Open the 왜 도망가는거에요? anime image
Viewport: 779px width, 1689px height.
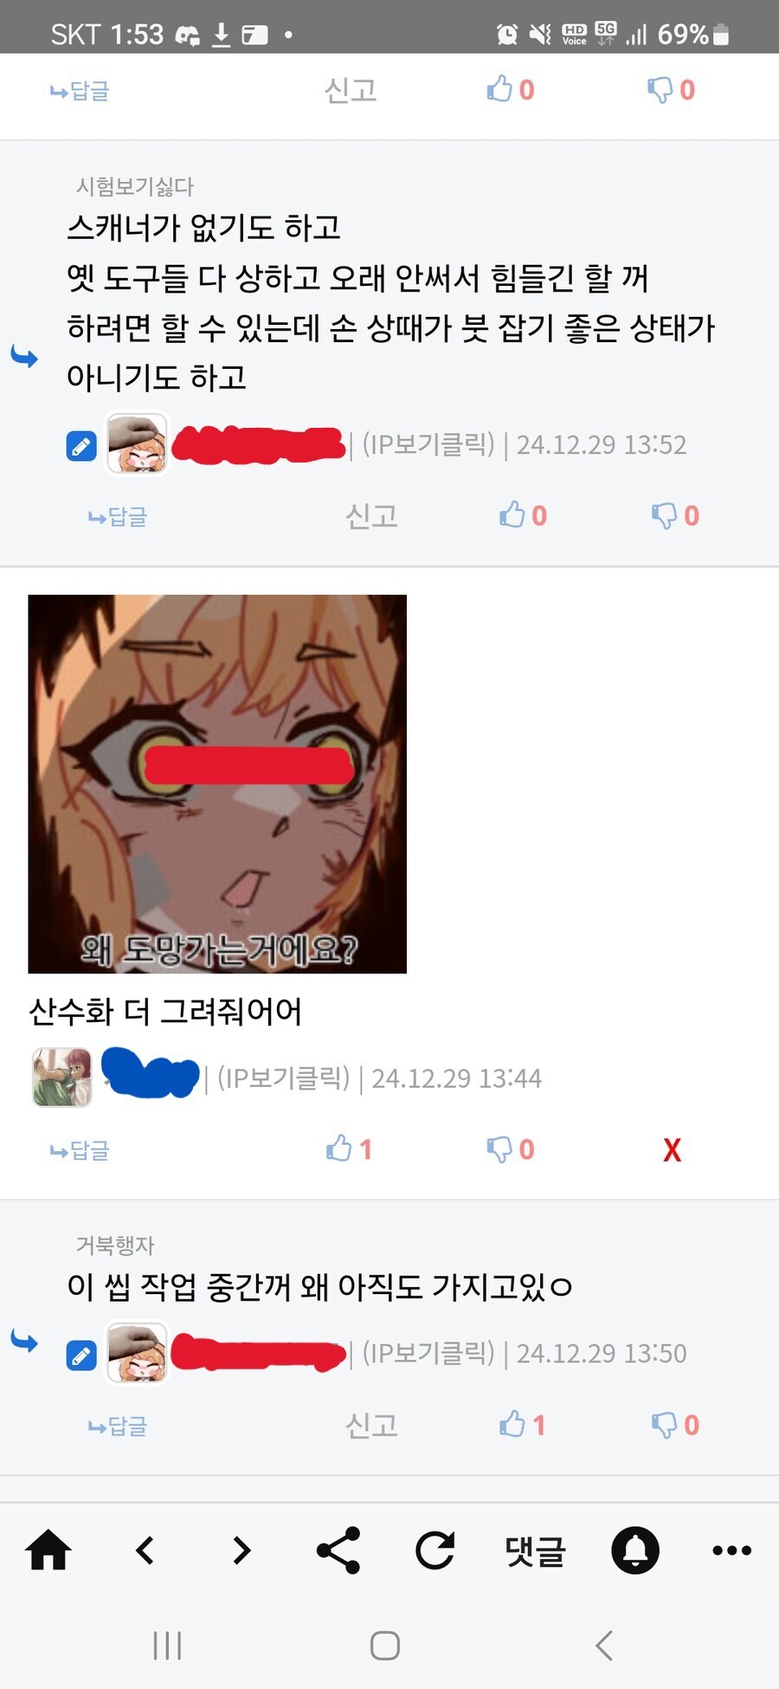pyautogui.click(x=217, y=784)
